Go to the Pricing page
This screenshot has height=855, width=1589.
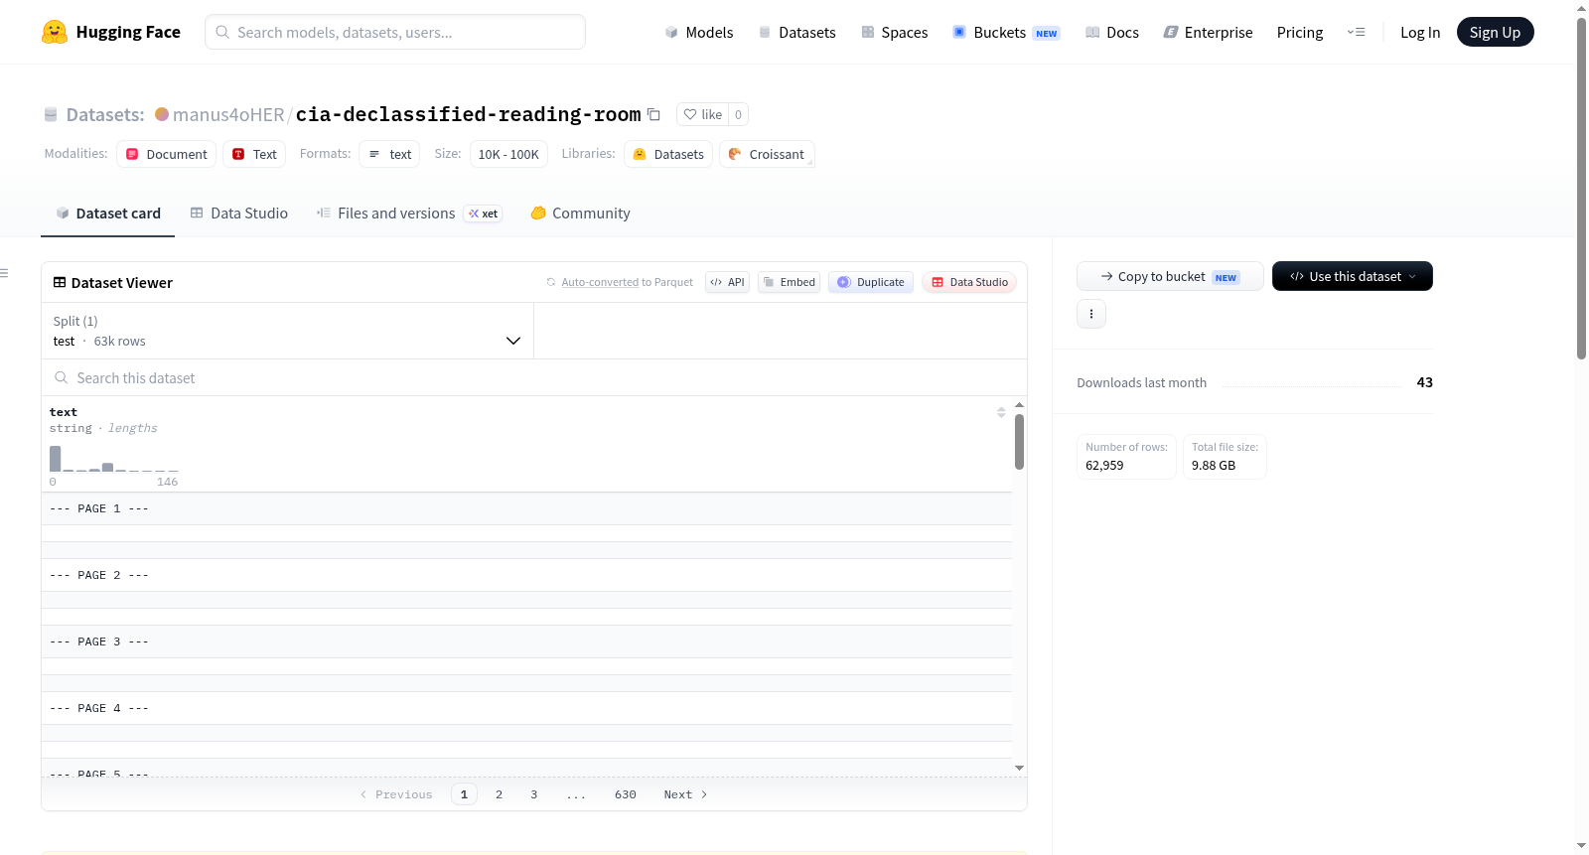pos(1300,32)
